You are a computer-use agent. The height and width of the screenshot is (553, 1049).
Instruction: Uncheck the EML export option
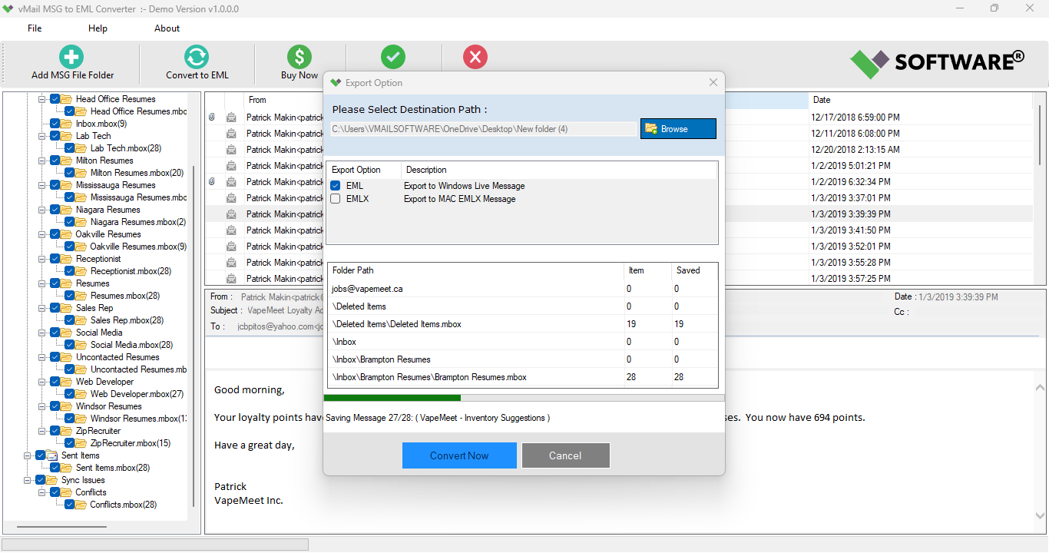point(336,185)
